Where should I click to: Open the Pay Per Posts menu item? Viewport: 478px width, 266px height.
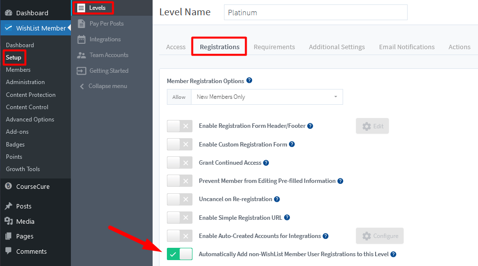point(106,24)
